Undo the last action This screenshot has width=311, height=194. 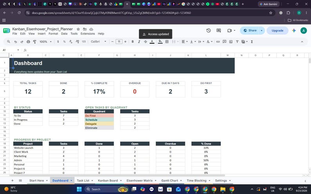pos(15,41)
